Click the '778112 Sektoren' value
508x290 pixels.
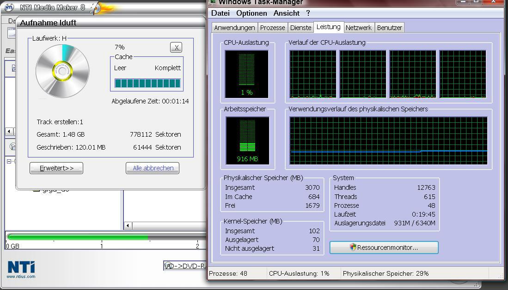pos(155,134)
